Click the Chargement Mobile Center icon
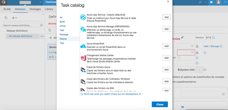The image size is (228, 110). click(x=83, y=58)
